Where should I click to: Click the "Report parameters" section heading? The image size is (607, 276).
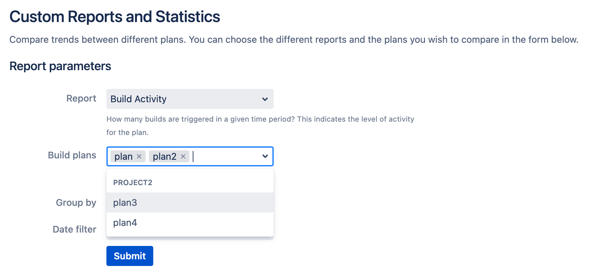point(61,66)
